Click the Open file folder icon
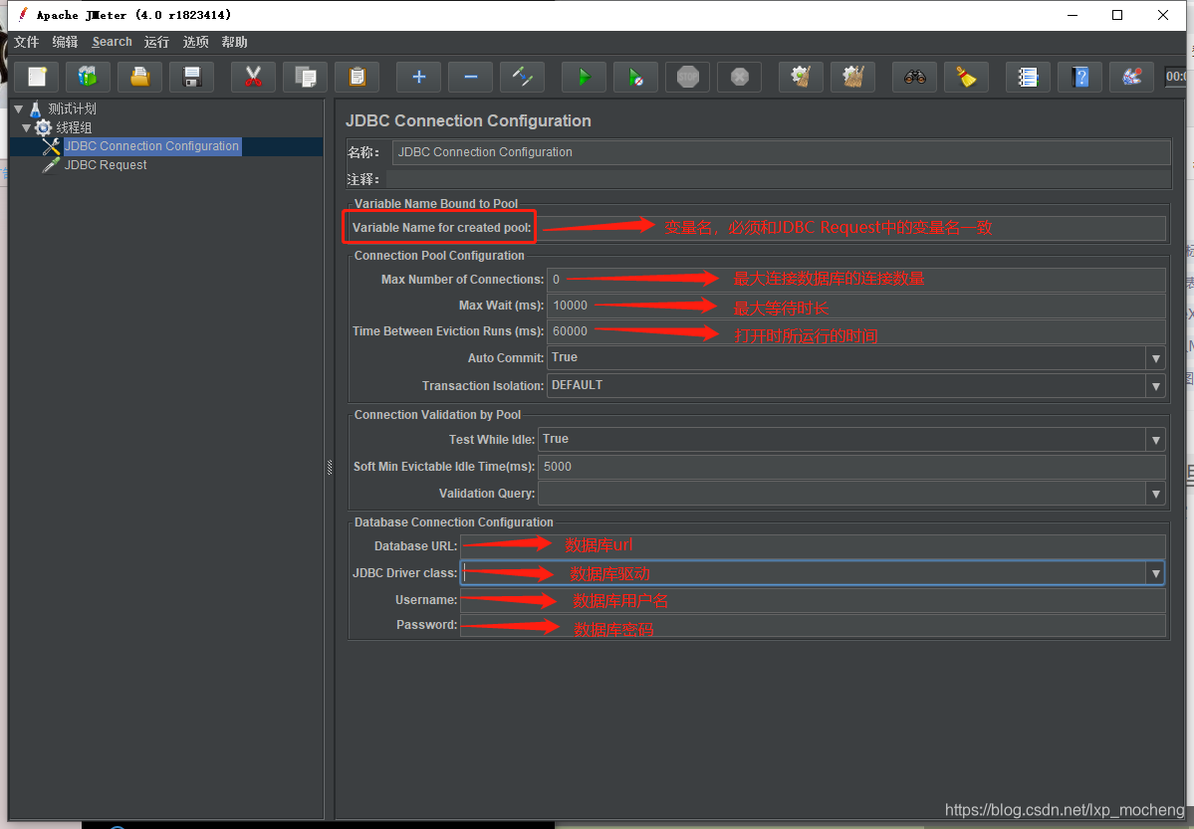The height and width of the screenshot is (829, 1194). (x=140, y=77)
